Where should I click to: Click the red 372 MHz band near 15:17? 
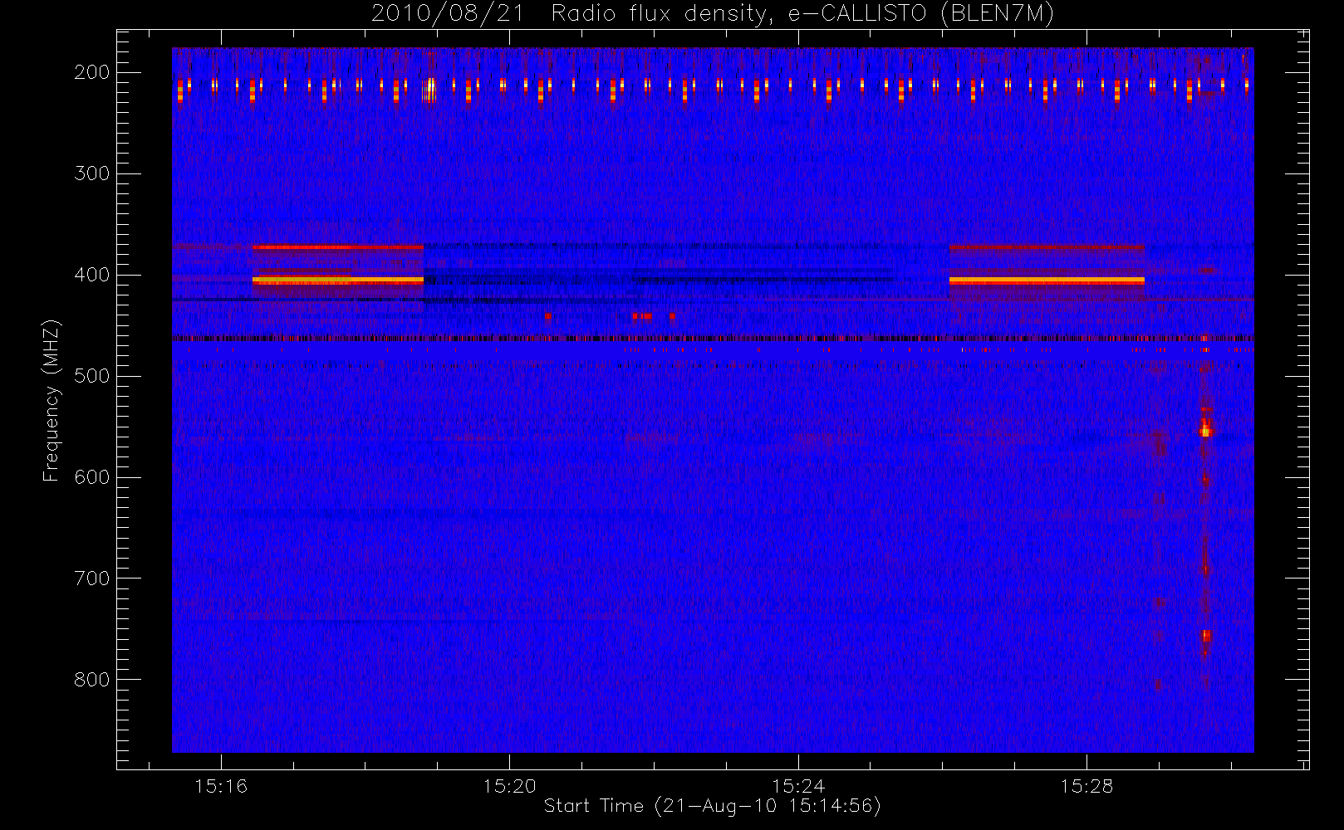338,247
